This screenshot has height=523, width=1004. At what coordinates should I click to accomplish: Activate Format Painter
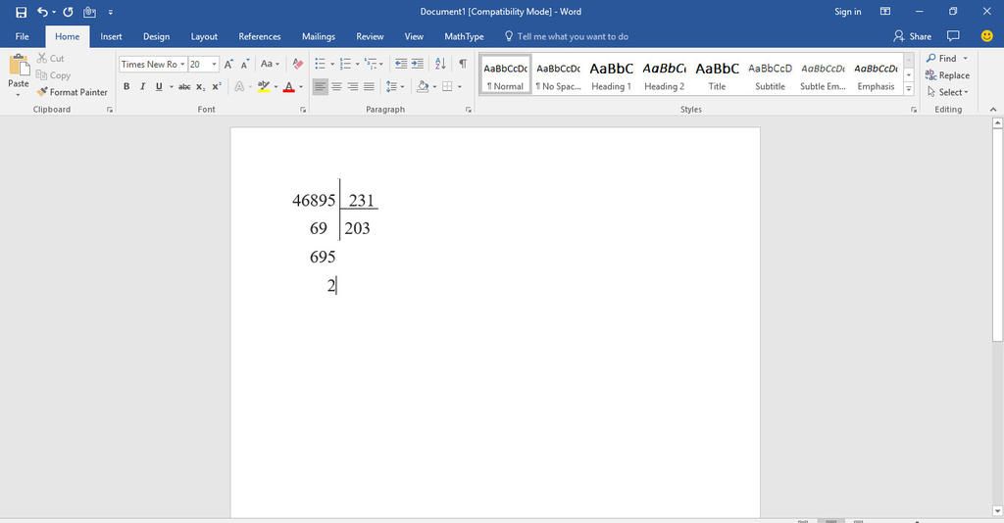click(73, 92)
